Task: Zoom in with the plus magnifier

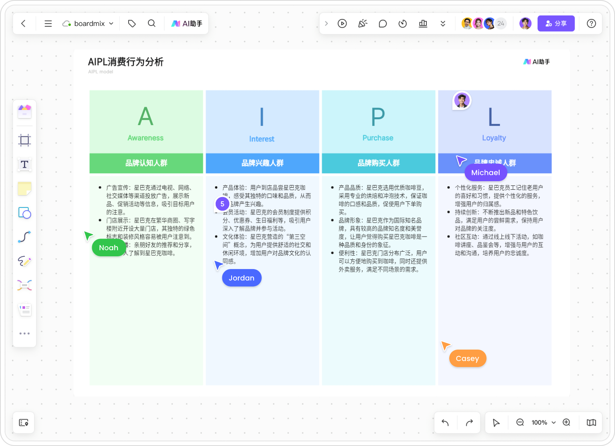Action: click(x=566, y=422)
